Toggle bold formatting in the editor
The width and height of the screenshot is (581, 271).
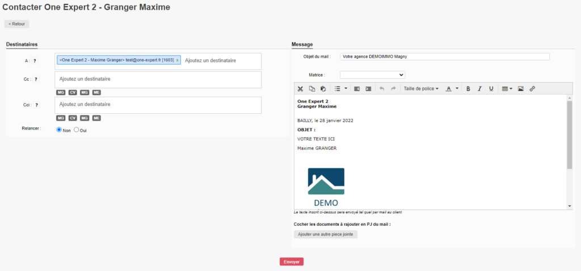click(x=468, y=89)
